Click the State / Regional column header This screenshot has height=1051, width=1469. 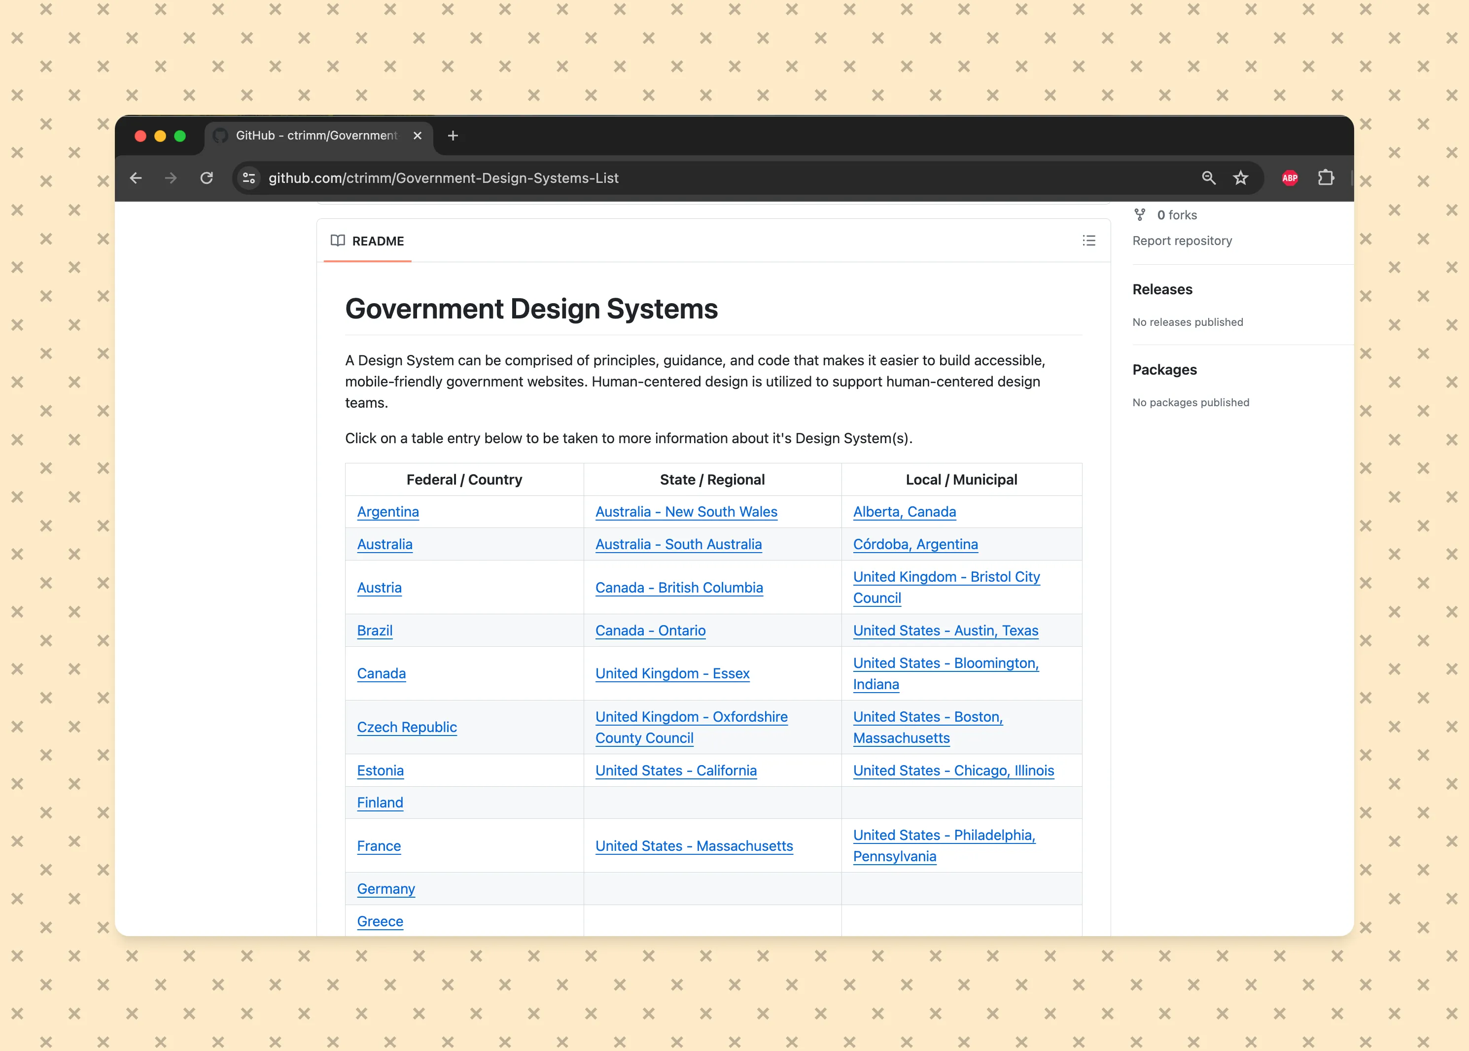click(712, 480)
